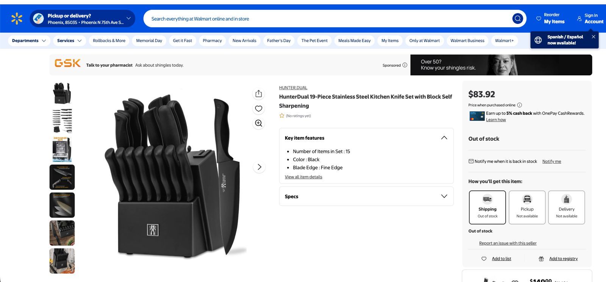Click the HUNTER.DUAL brand link
Screen dimensions: 606x282
coord(293,88)
